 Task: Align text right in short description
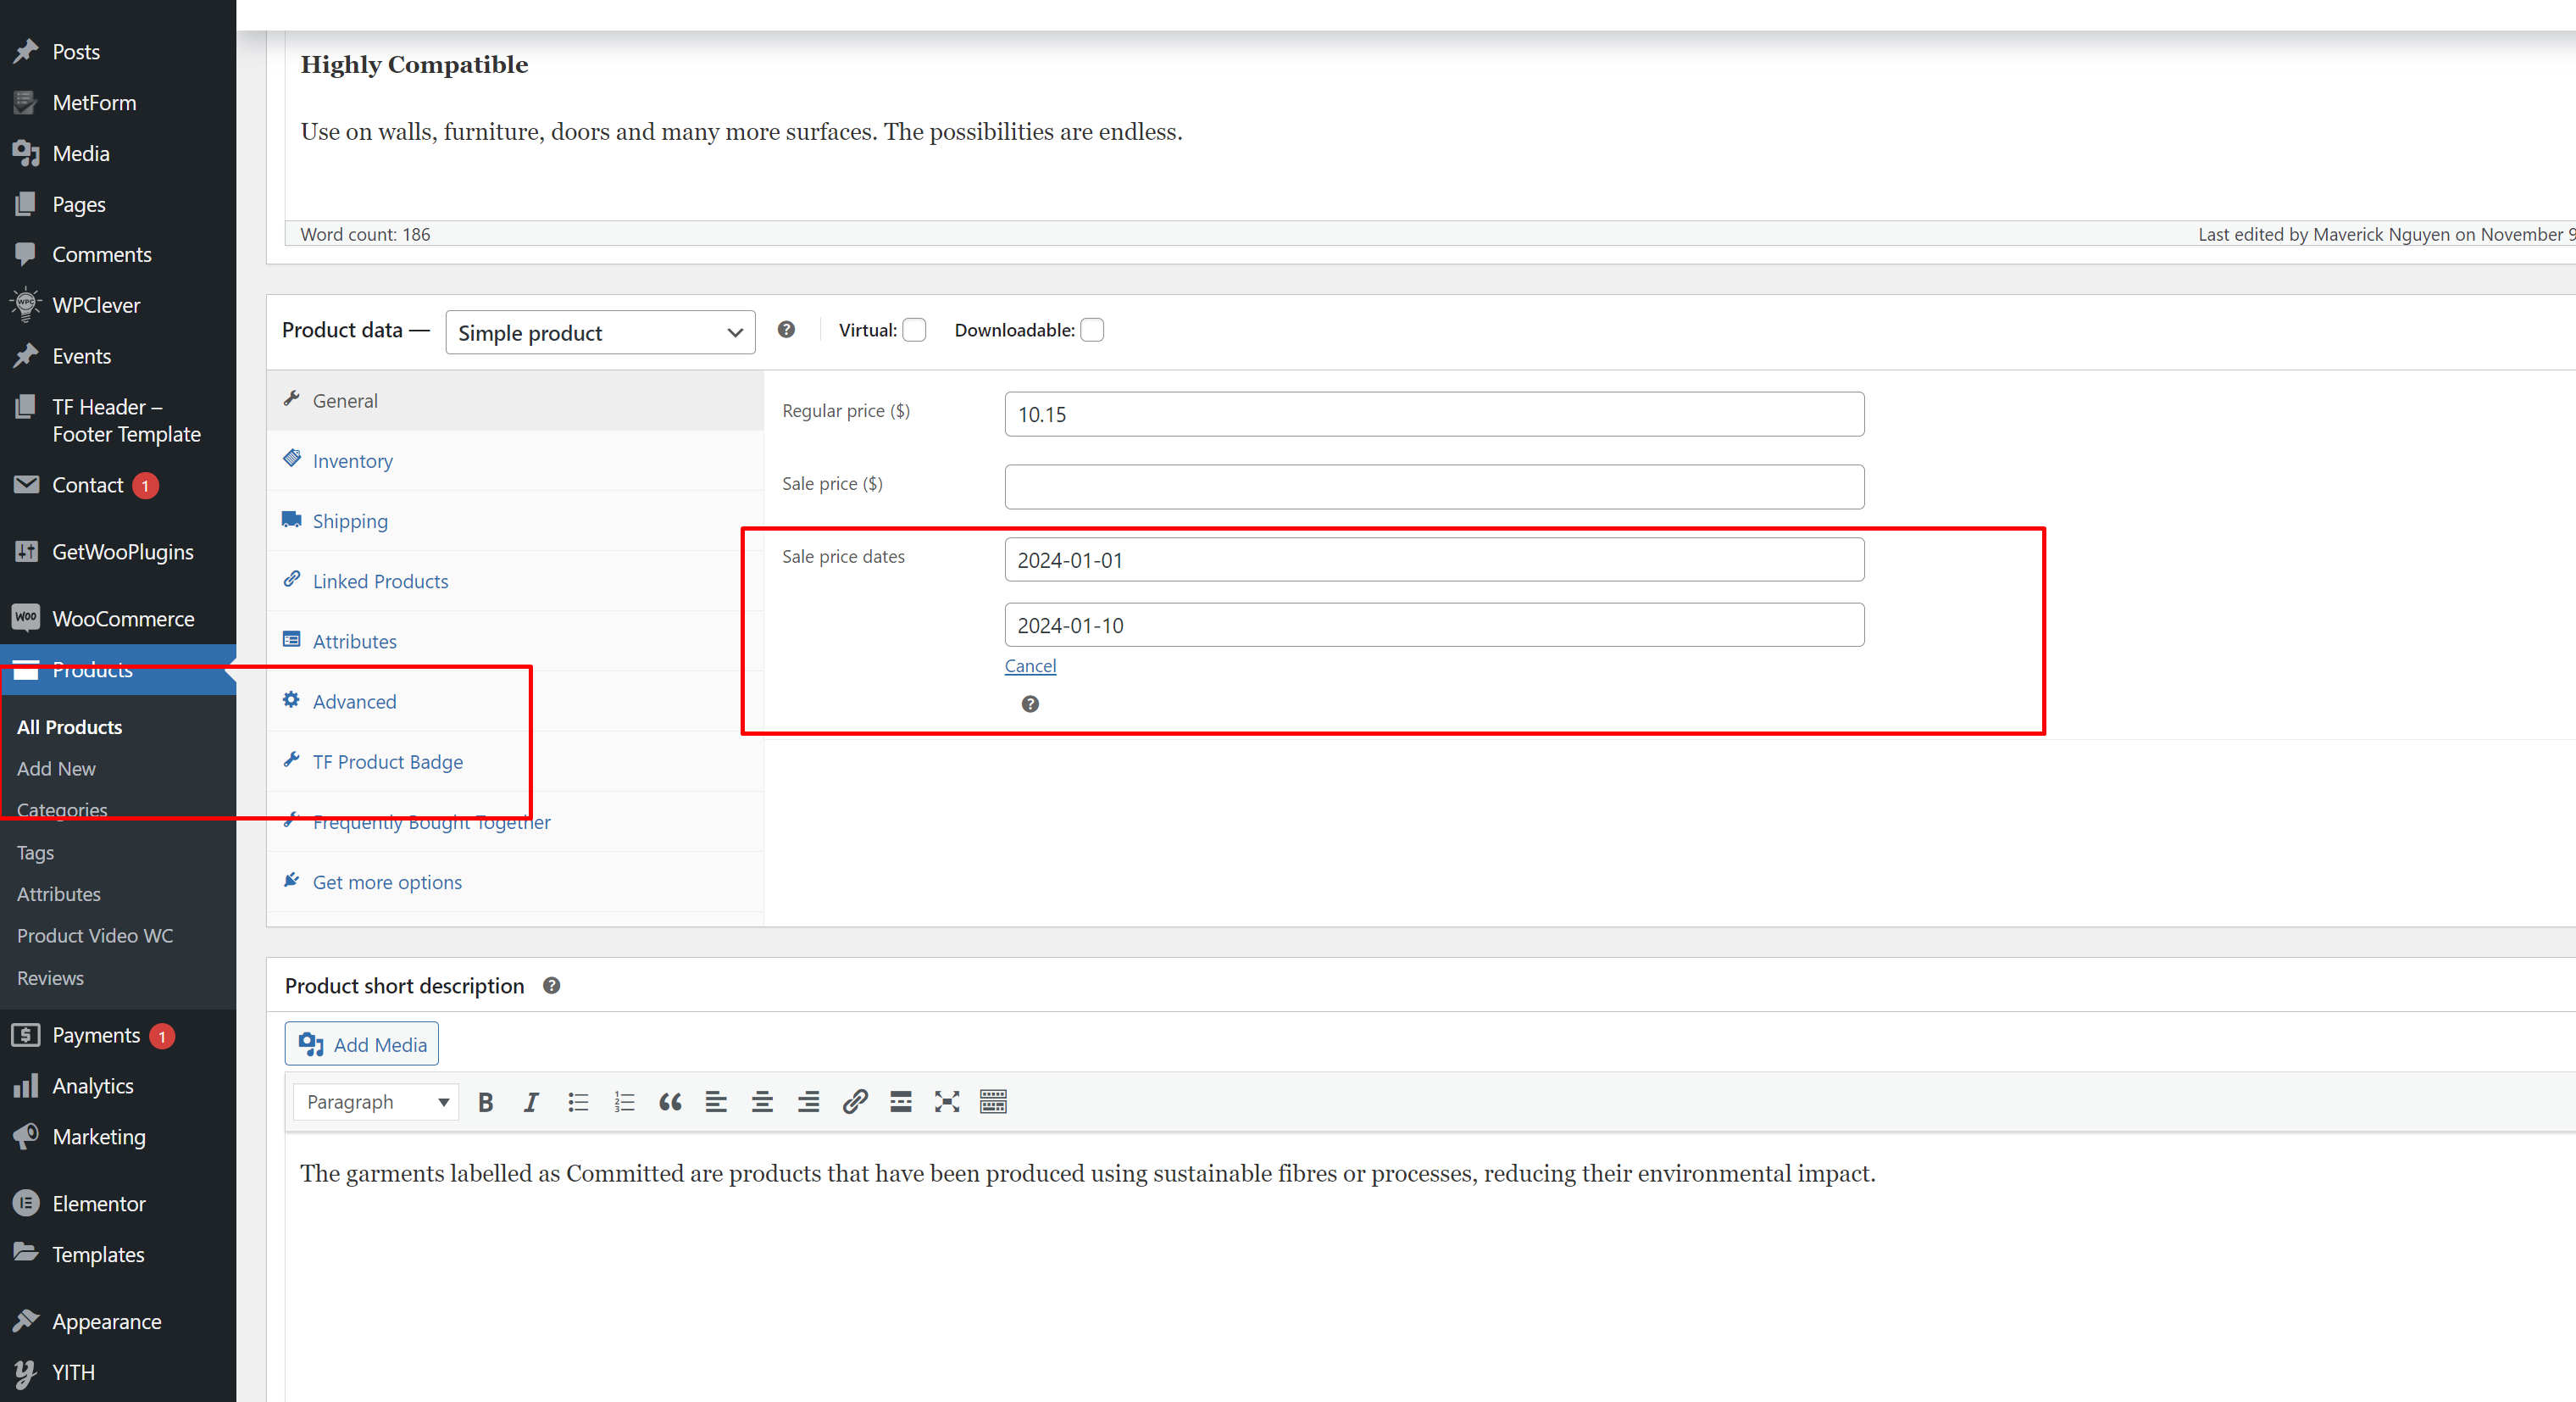click(x=808, y=1102)
